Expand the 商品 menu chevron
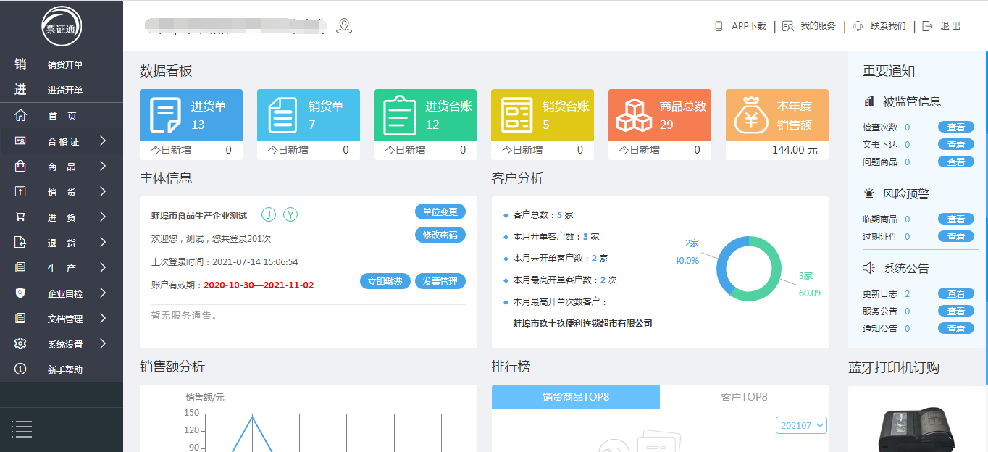This screenshot has width=988, height=452. click(103, 167)
